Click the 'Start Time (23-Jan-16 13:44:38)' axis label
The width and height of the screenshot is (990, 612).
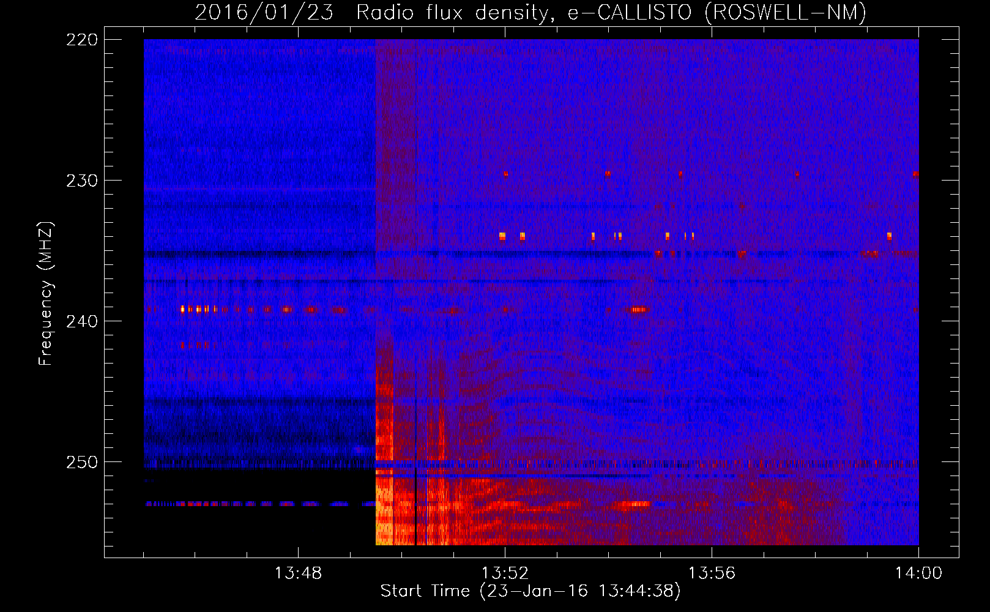(x=530, y=591)
